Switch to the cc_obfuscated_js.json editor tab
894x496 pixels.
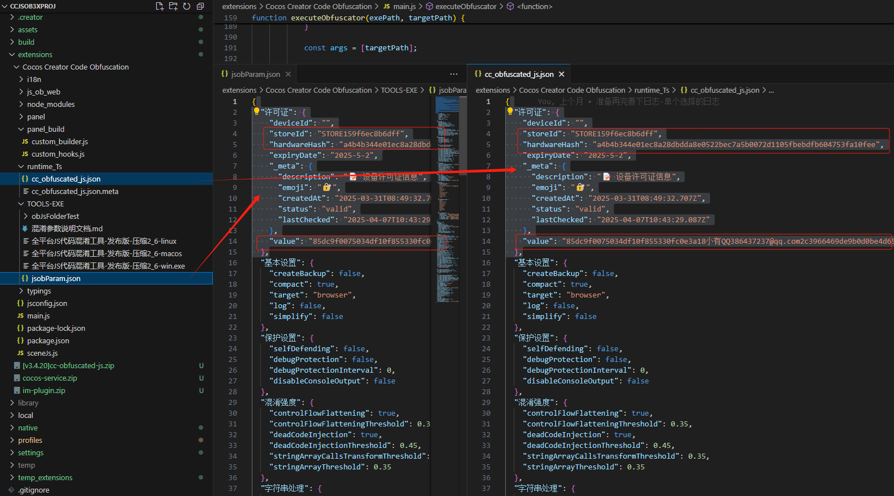pos(519,74)
